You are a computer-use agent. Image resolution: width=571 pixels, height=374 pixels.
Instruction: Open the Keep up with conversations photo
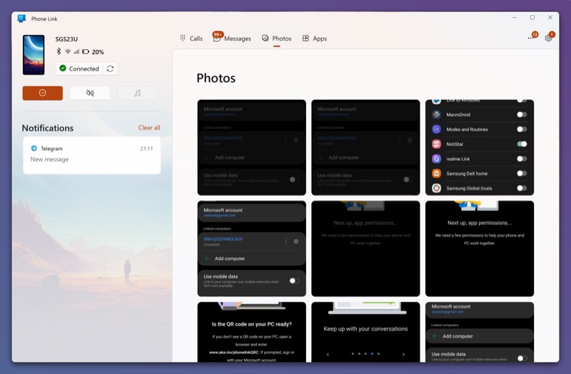pyautogui.click(x=365, y=332)
